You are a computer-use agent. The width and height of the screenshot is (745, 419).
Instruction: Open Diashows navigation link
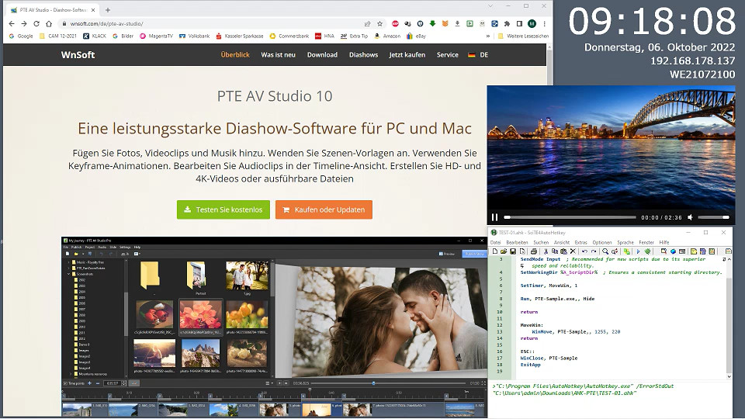363,54
